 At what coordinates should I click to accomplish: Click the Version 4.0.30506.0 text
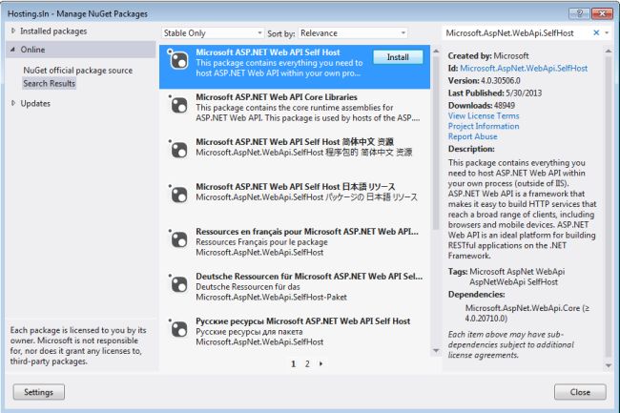[484, 81]
